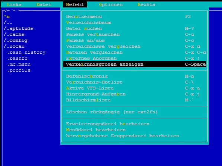Choose Datei suchen
This screenshot has width=222, height=166.
135,28
